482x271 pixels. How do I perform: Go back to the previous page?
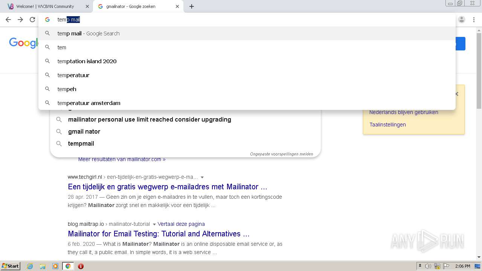pos(8,20)
